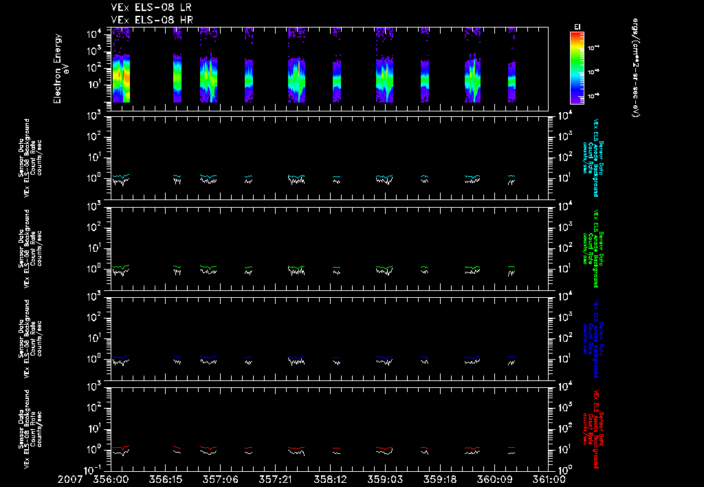This screenshot has width=704, height=487.
Task: Click the rainbow color bar legend
Action: pyautogui.click(x=577, y=68)
